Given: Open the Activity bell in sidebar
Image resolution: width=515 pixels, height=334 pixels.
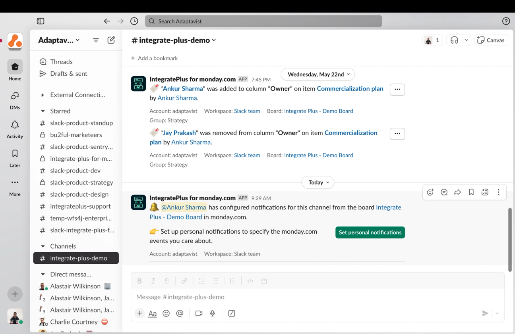Looking at the screenshot, I should pyautogui.click(x=15, y=129).
